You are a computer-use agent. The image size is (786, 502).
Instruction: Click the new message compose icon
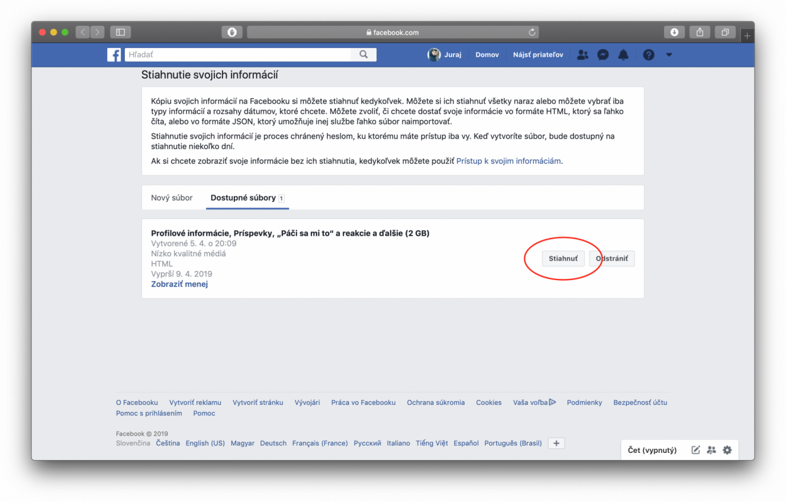tap(696, 450)
